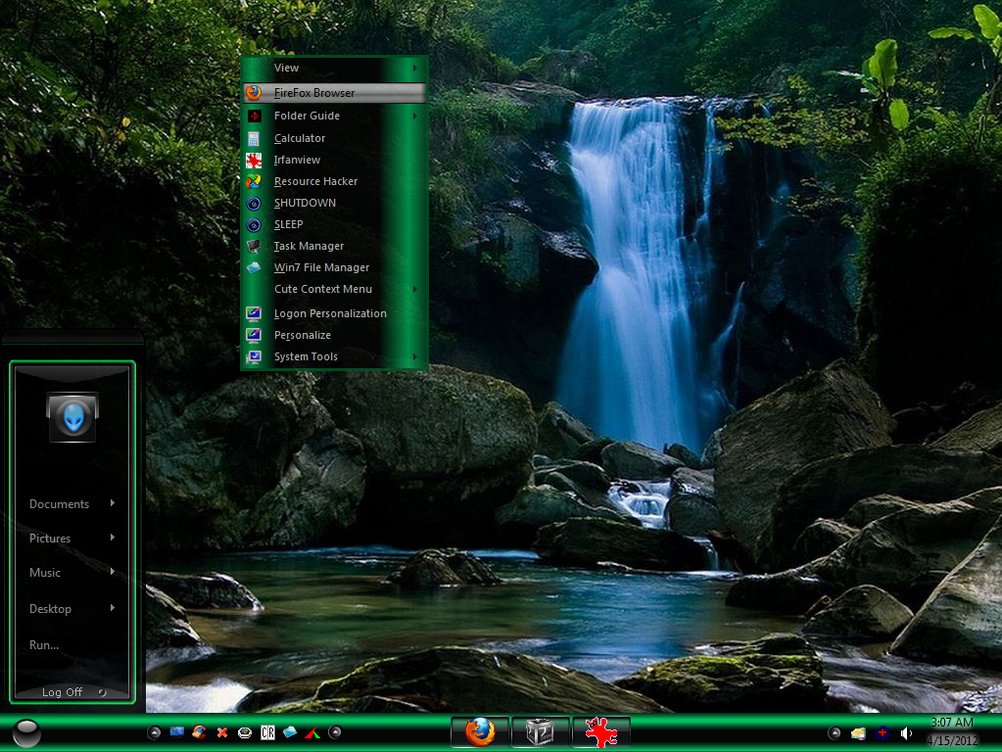Select Task Manager menu entry
This screenshot has height=752, width=1002.
coord(334,246)
